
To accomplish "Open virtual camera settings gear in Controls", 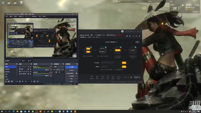I will pyautogui.click(x=76, y=73).
